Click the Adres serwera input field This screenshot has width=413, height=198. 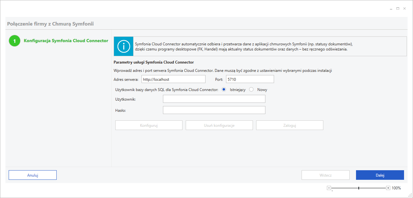pos(174,79)
